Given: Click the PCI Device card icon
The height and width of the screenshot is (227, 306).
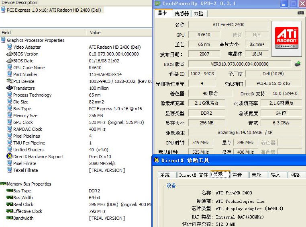Looking at the screenshot, I should tap(9, 81).
